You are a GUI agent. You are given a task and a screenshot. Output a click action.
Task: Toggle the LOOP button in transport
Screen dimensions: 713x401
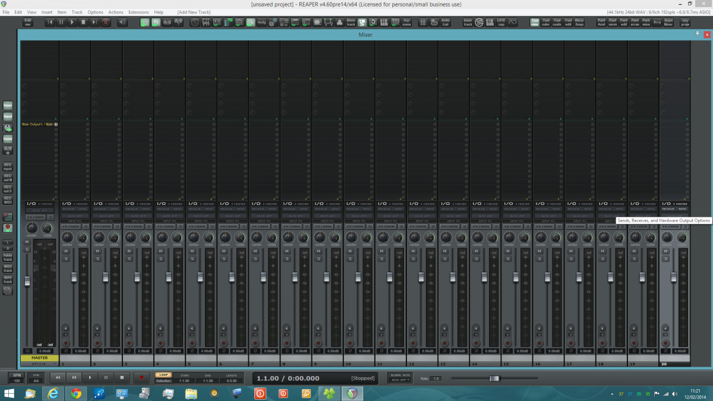click(x=163, y=374)
